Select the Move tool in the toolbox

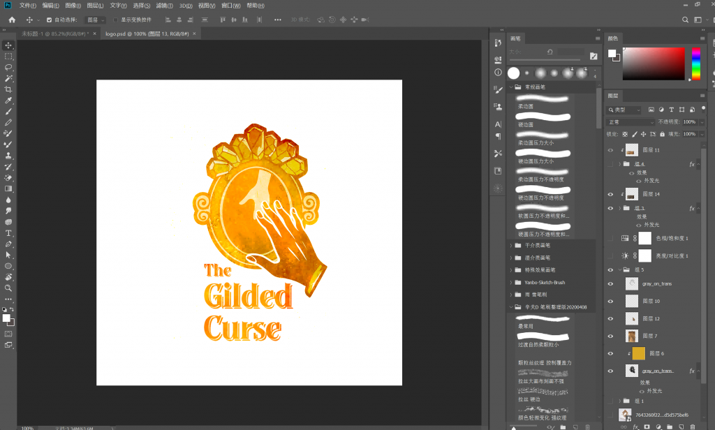pos(8,45)
